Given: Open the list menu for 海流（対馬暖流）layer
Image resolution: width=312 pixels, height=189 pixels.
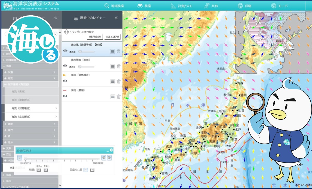Looking at the screenshot, I should 113,81.
